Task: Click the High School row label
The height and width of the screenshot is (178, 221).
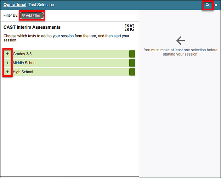Action: pos(23,72)
